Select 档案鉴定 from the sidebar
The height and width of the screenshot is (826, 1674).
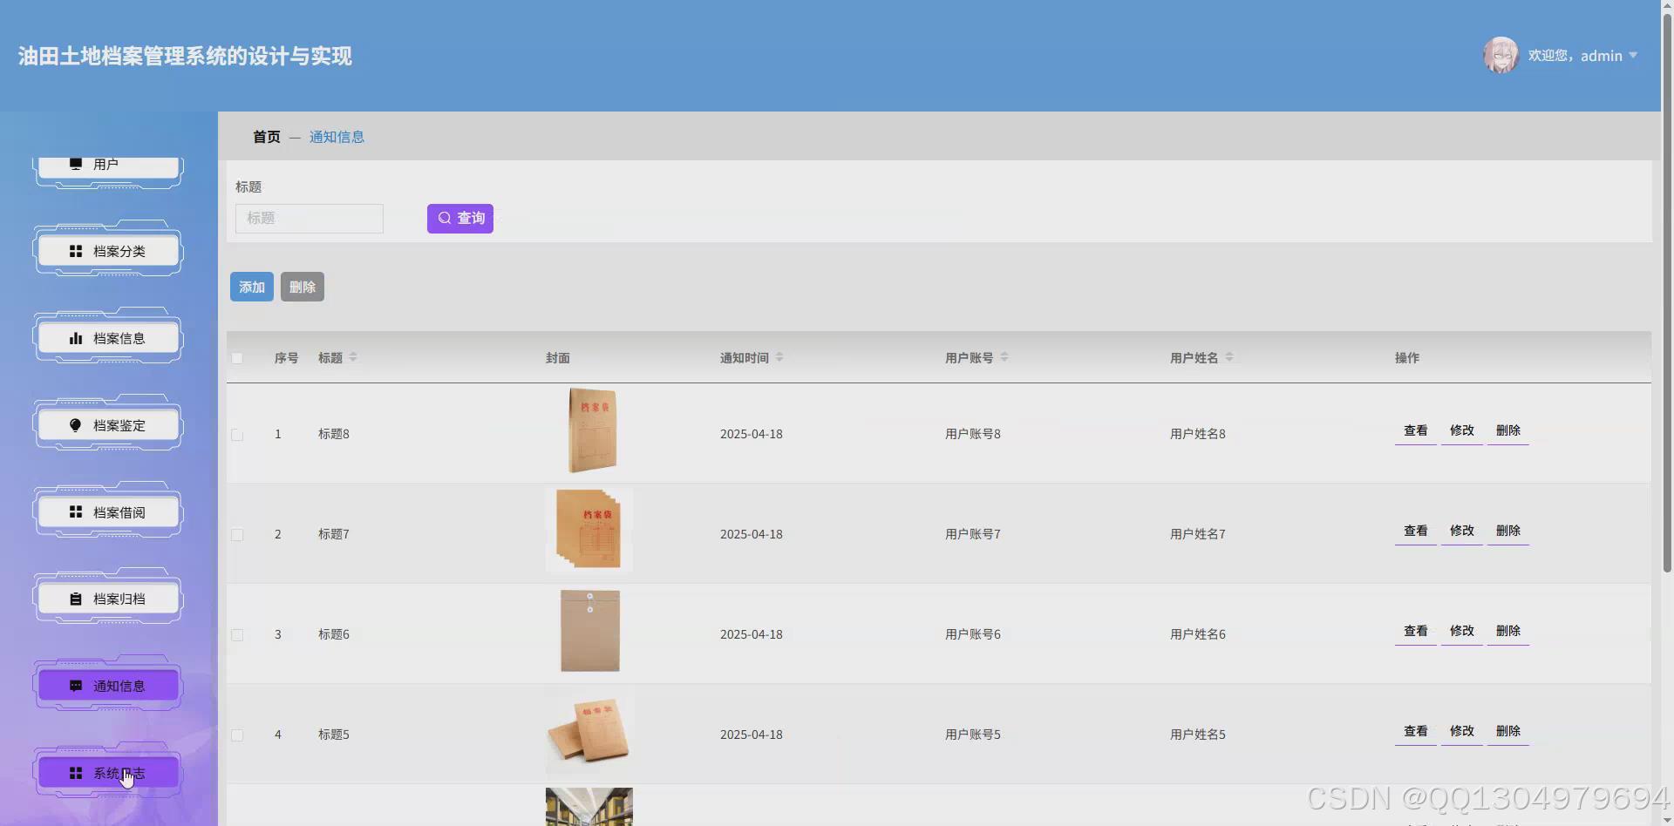(x=108, y=425)
